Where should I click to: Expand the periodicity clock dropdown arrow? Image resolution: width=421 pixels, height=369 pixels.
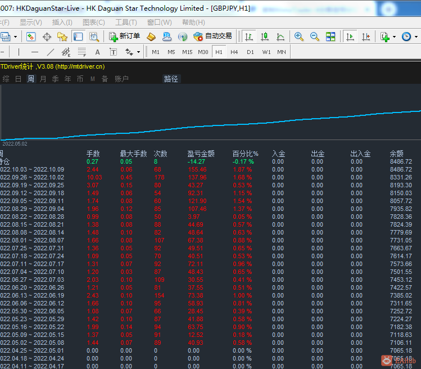pos(416,37)
